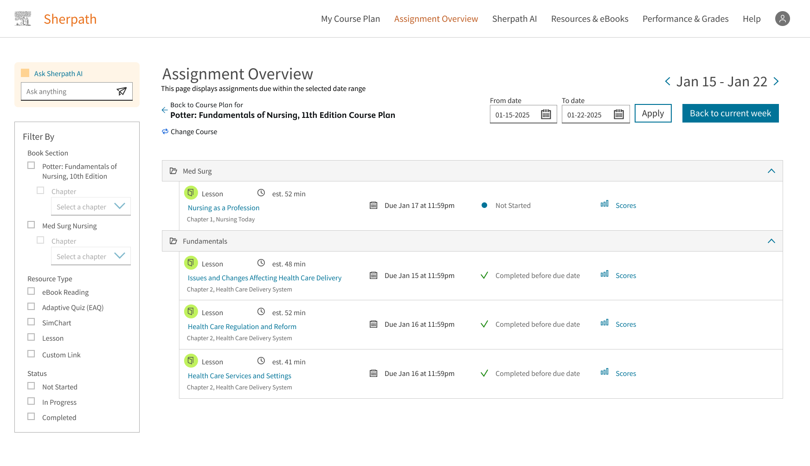This screenshot has height=466, width=810.
Task: Open the Help menu item
Action: 752,19
